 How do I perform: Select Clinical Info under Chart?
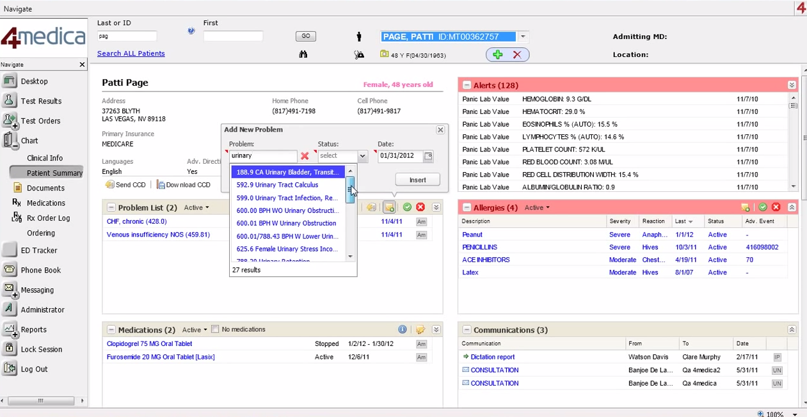point(45,158)
